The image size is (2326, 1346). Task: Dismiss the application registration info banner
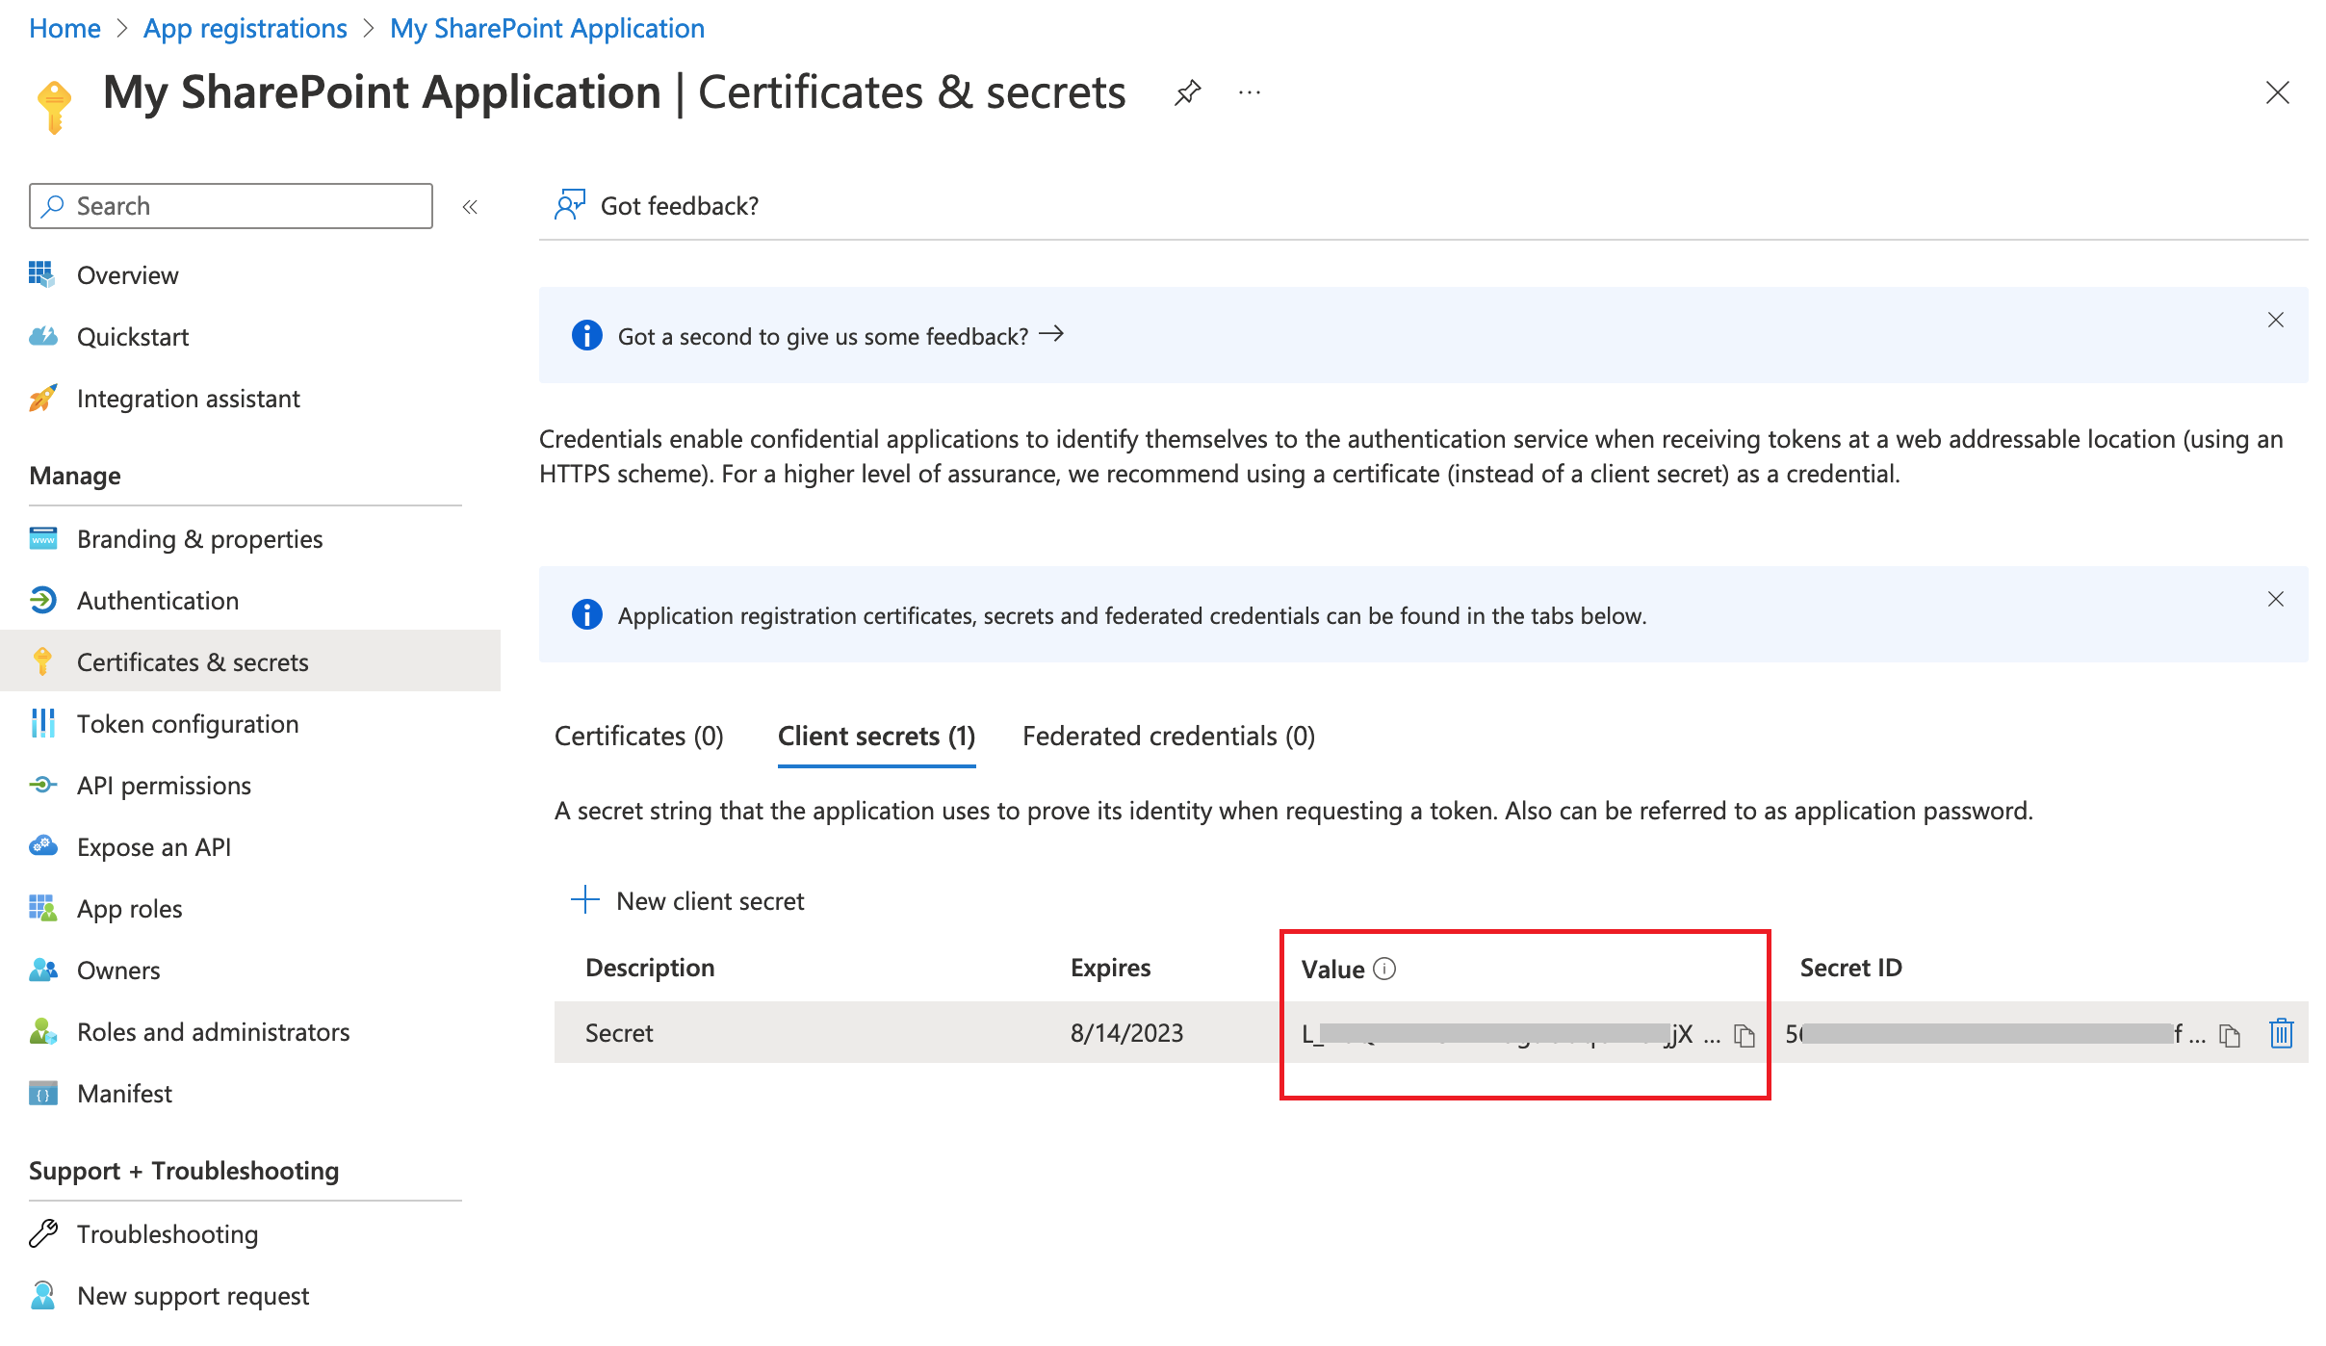2275,599
